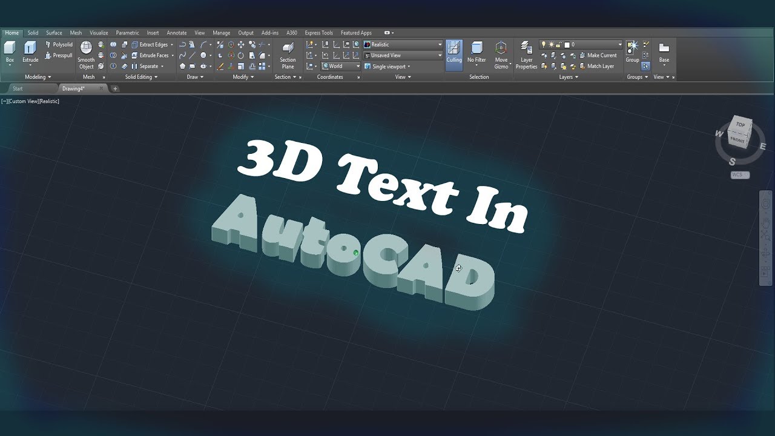Image resolution: width=775 pixels, height=436 pixels.
Task: Click the Rotate tool in Modify panel
Action: 241,55
